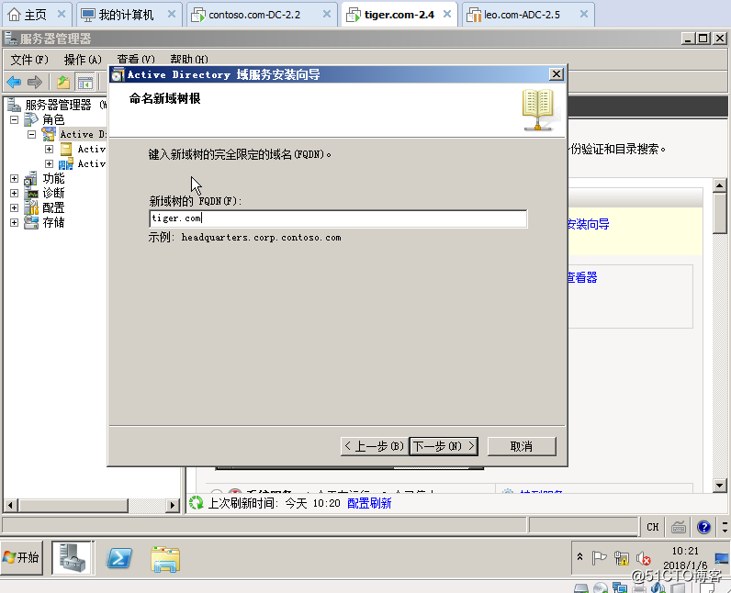Click the Server Manager root node icon
731x593 pixels.
(15, 105)
